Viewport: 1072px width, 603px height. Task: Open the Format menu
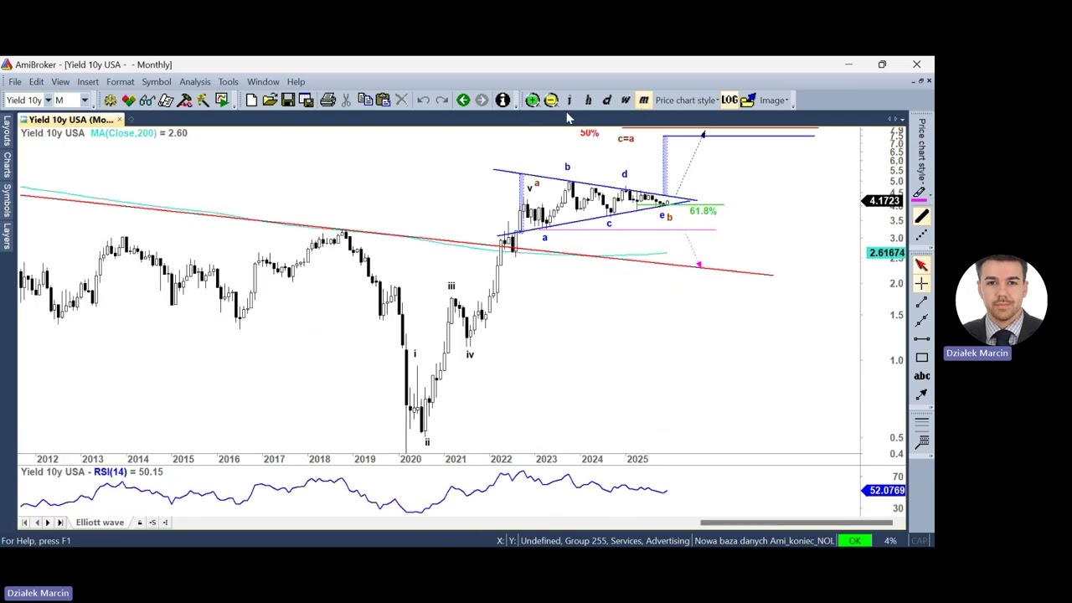tap(120, 82)
